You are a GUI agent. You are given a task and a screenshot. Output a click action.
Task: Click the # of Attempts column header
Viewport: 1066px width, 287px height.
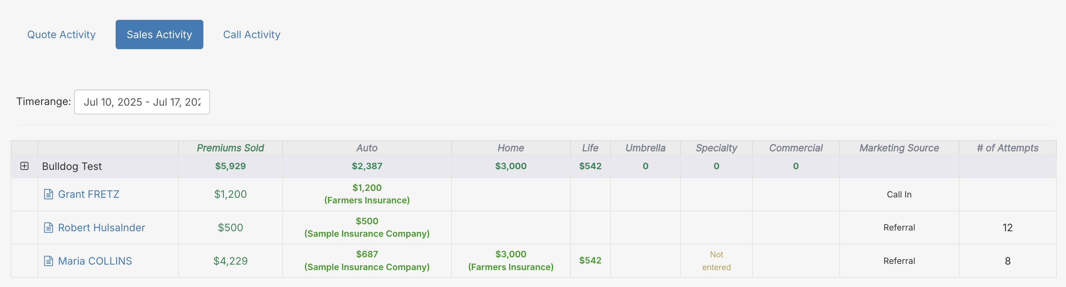[x=1007, y=148]
